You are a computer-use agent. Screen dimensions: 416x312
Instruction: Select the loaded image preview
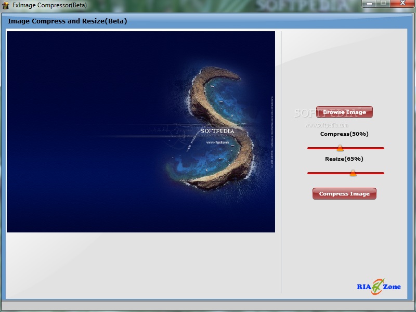[141, 132]
